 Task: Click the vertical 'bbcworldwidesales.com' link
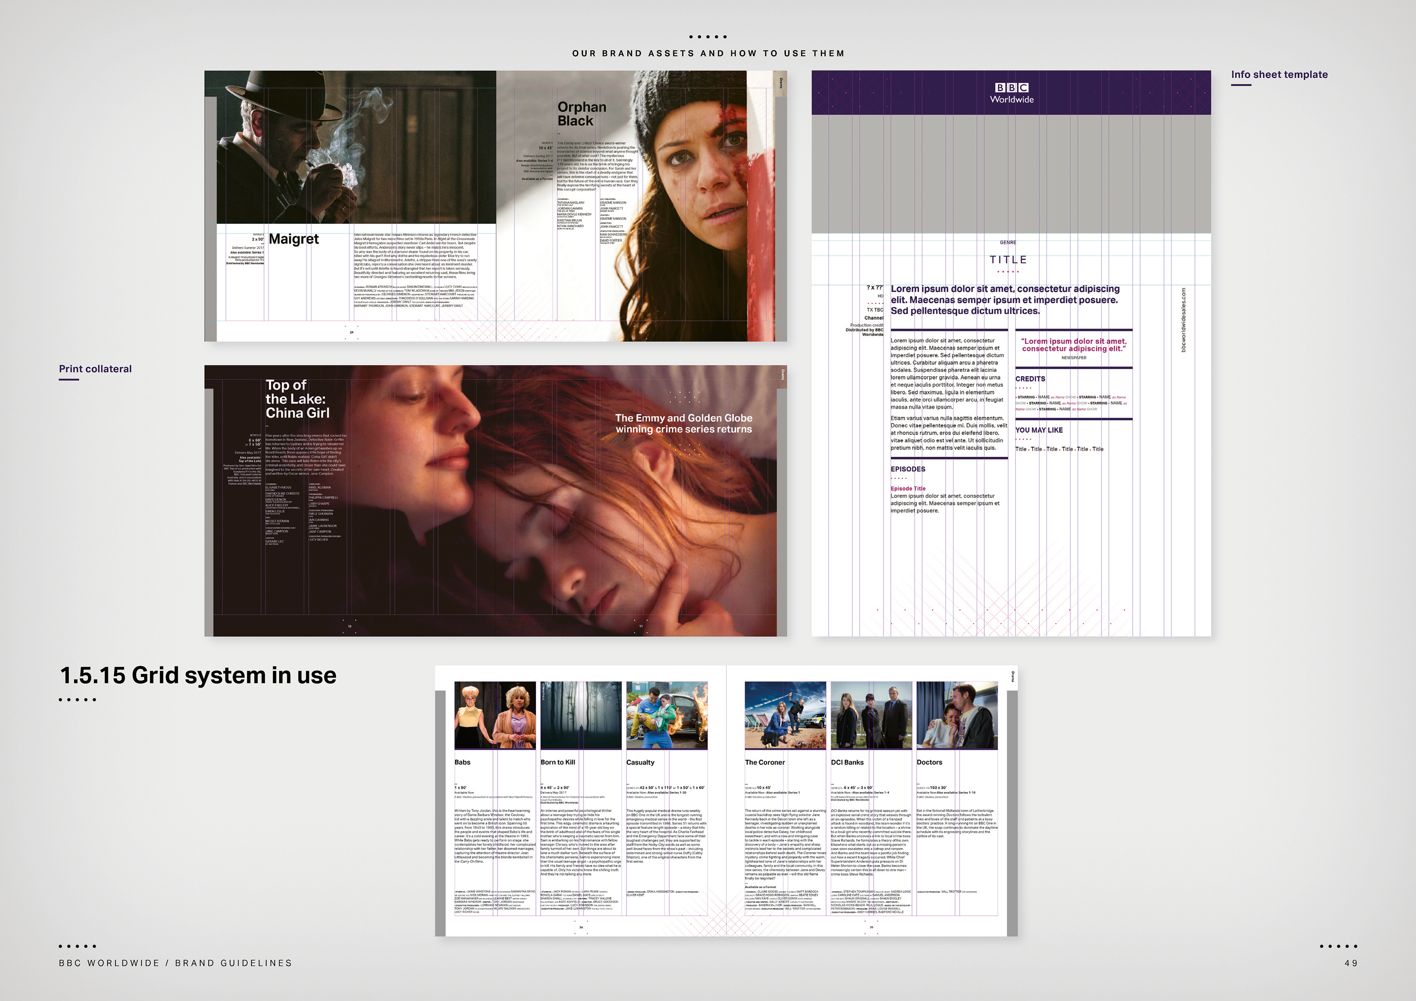coord(1183,320)
